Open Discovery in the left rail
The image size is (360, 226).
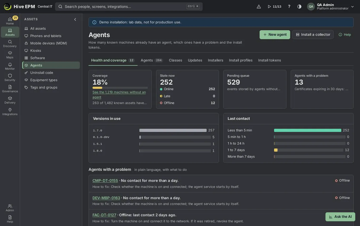[x=10, y=43]
